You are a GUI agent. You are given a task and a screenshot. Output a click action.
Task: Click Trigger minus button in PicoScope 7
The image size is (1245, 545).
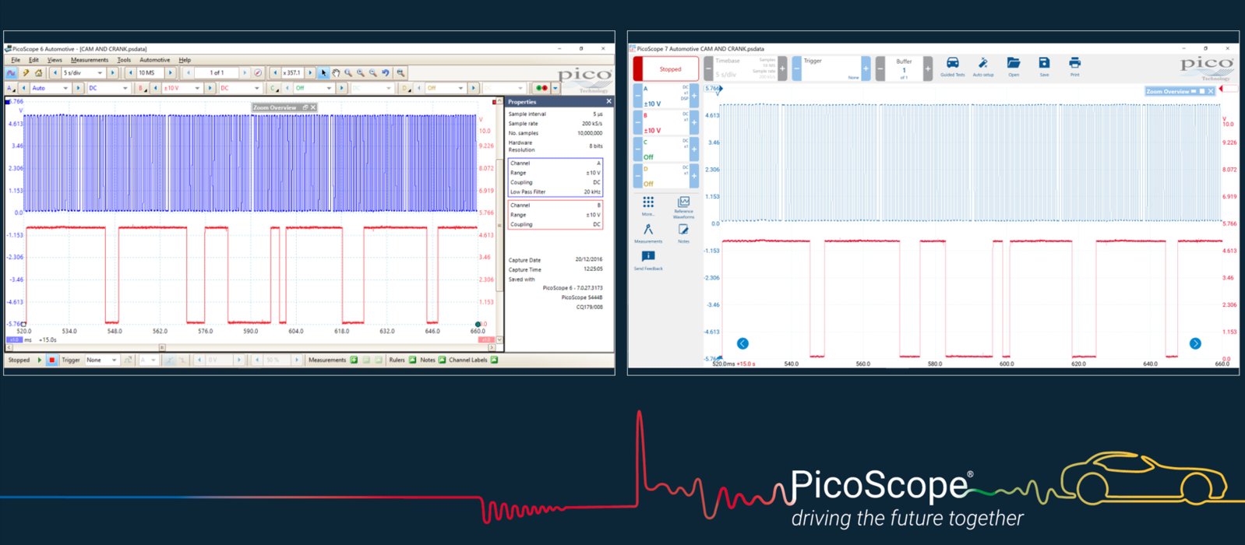click(796, 69)
